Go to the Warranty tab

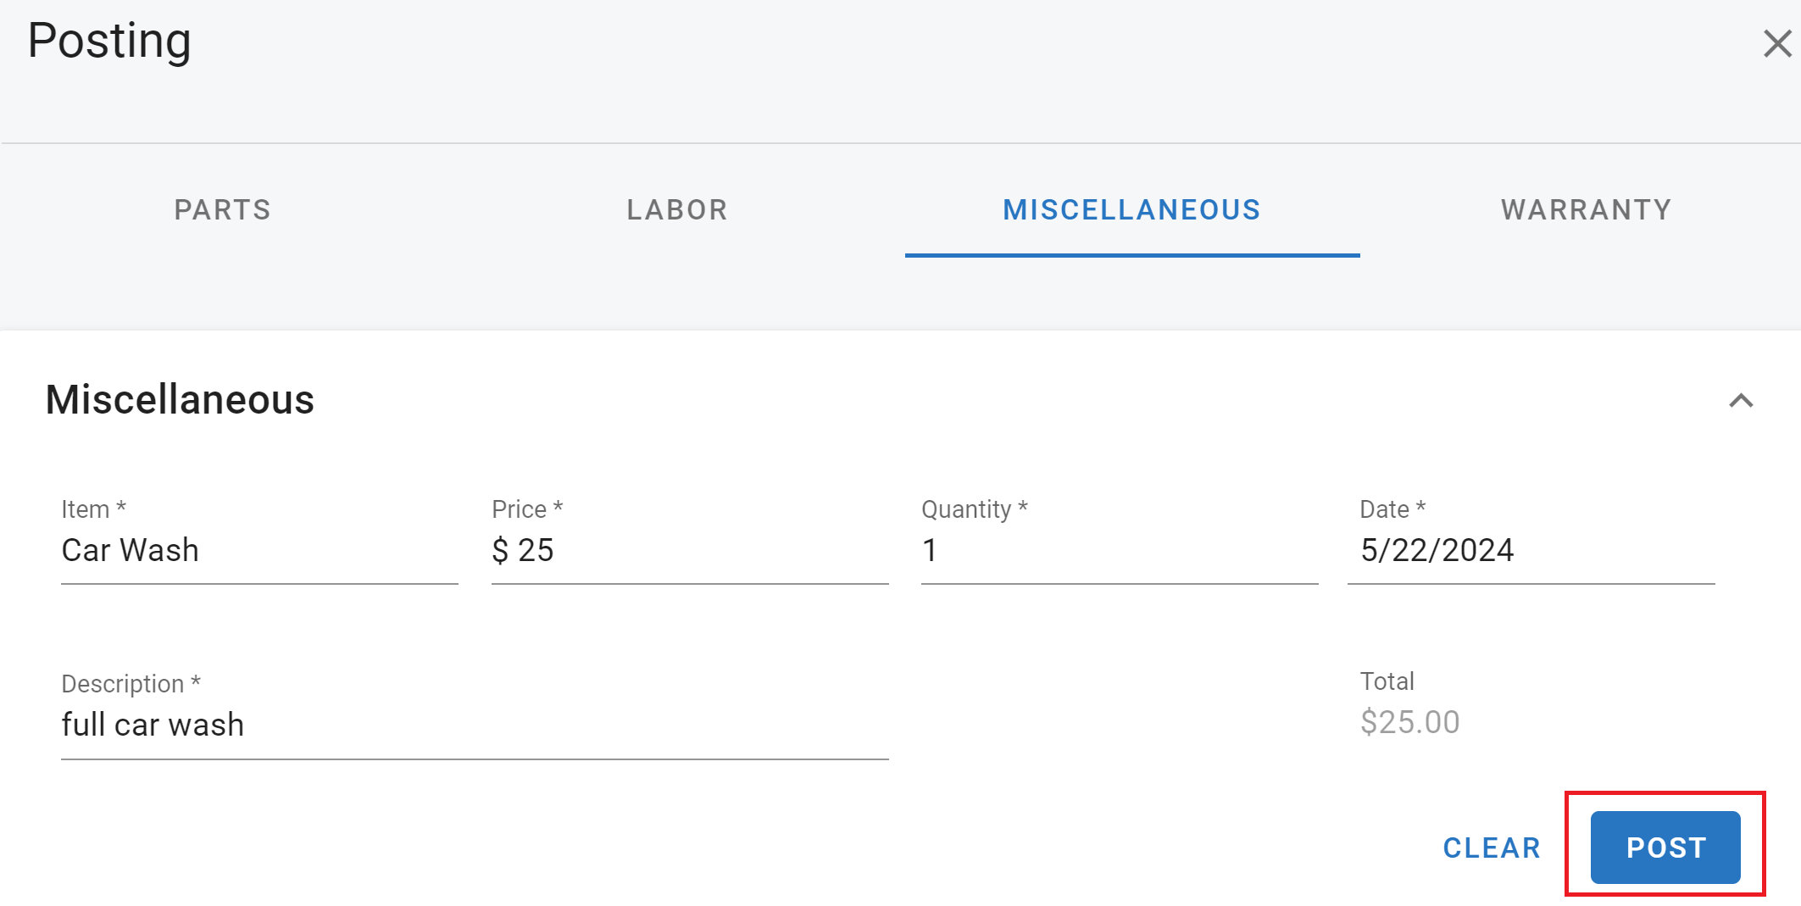[1586, 209]
